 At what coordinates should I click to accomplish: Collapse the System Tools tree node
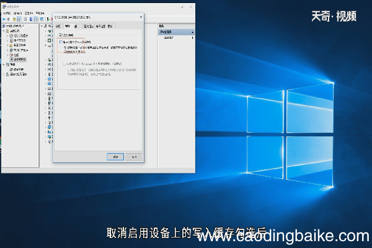click(x=4, y=31)
